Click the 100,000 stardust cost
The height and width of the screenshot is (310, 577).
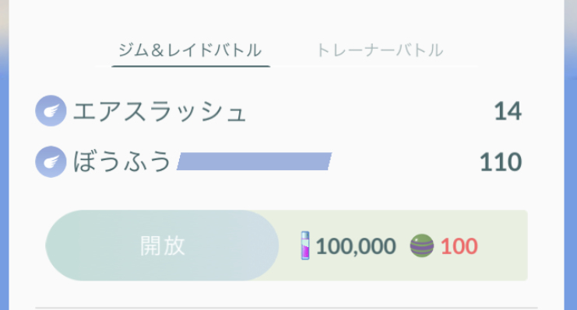[356, 246]
